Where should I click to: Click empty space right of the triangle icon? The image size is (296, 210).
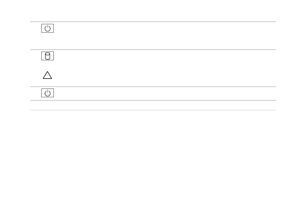tap(165, 75)
